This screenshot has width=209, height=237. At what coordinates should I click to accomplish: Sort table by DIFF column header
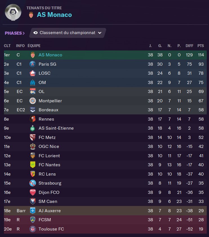click(189, 46)
